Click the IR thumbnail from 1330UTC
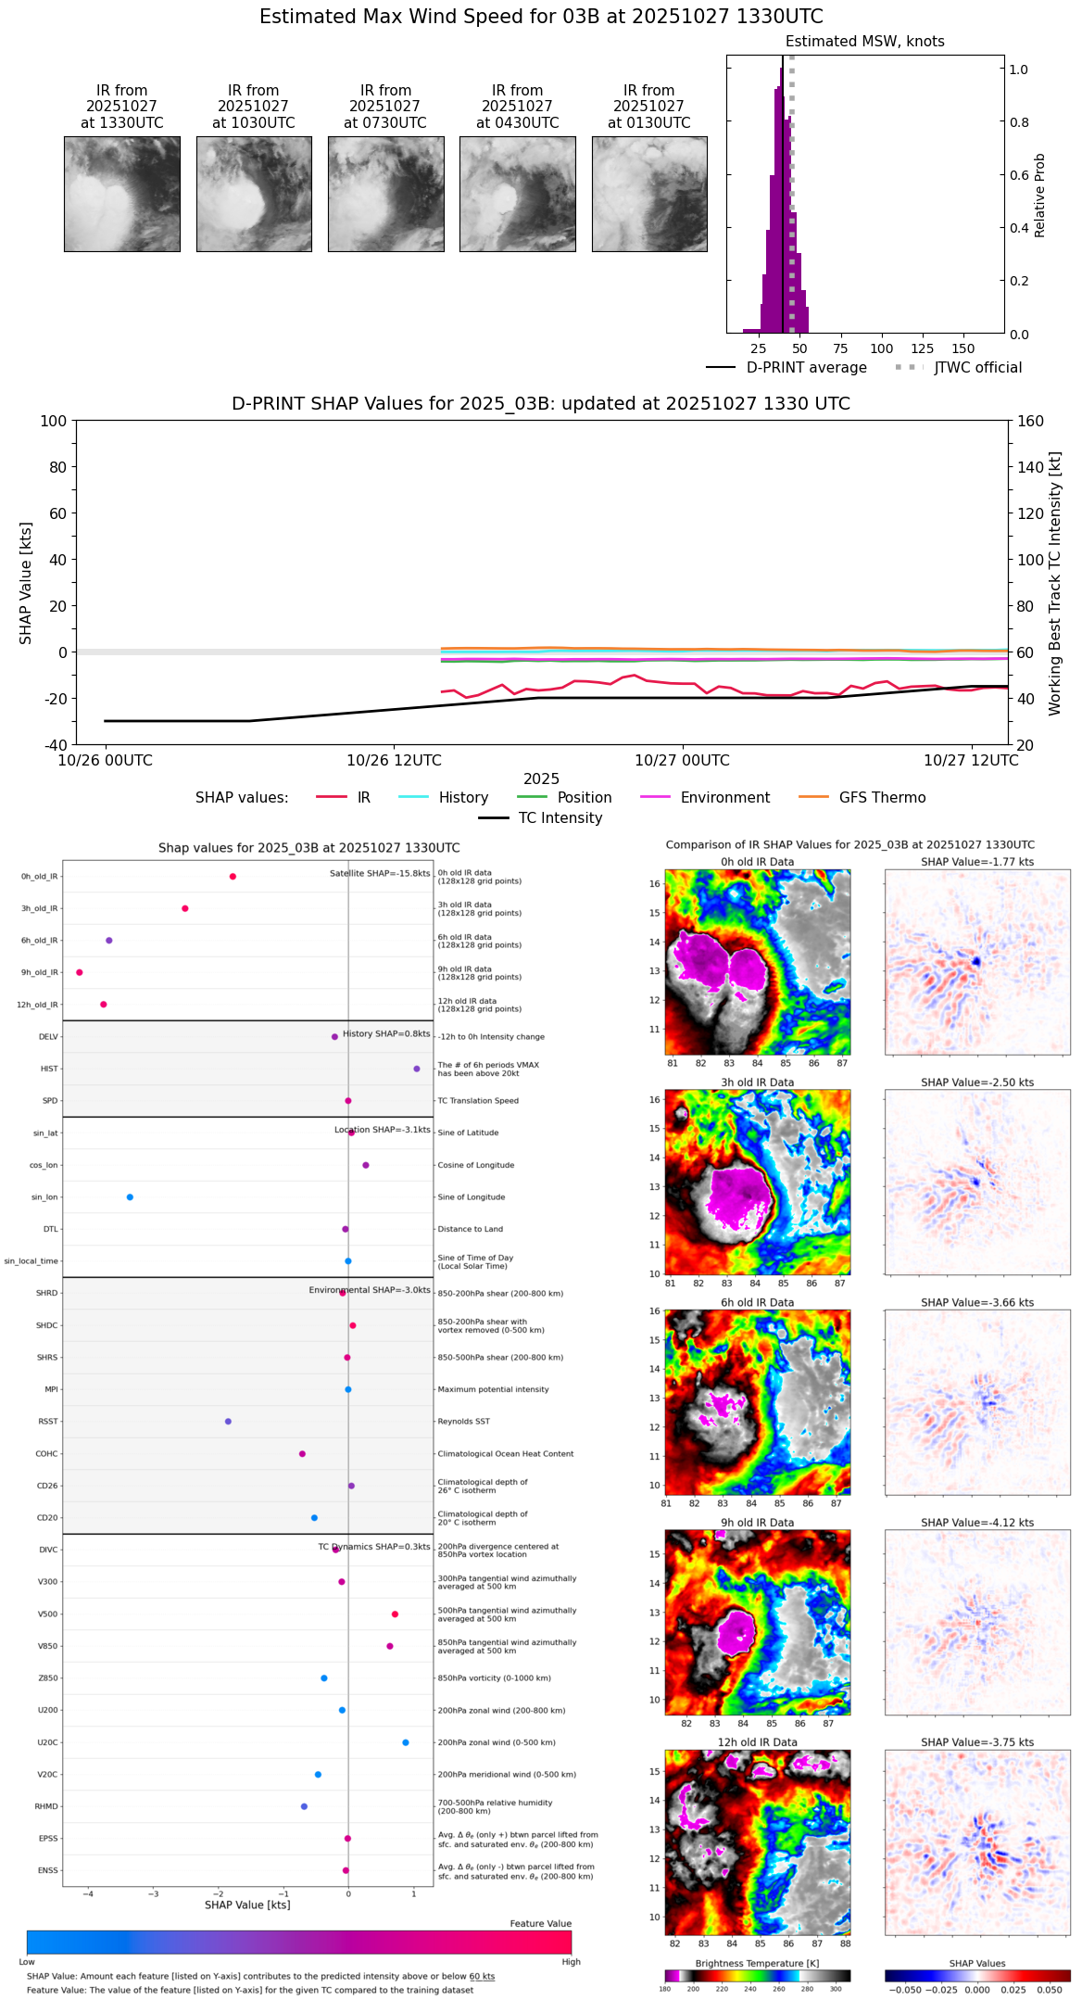1082x2000 pixels. 122,194
